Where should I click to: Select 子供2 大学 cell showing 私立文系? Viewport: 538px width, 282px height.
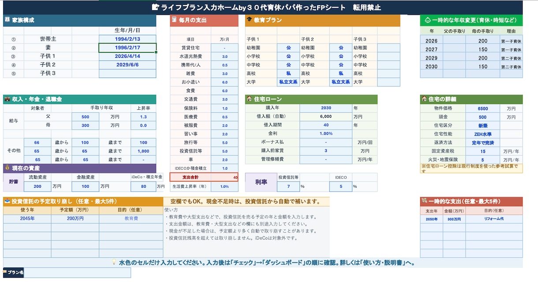(x=341, y=82)
